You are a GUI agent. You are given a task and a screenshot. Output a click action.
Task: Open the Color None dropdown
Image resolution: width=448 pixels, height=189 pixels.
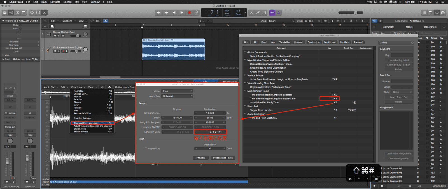click(402, 92)
